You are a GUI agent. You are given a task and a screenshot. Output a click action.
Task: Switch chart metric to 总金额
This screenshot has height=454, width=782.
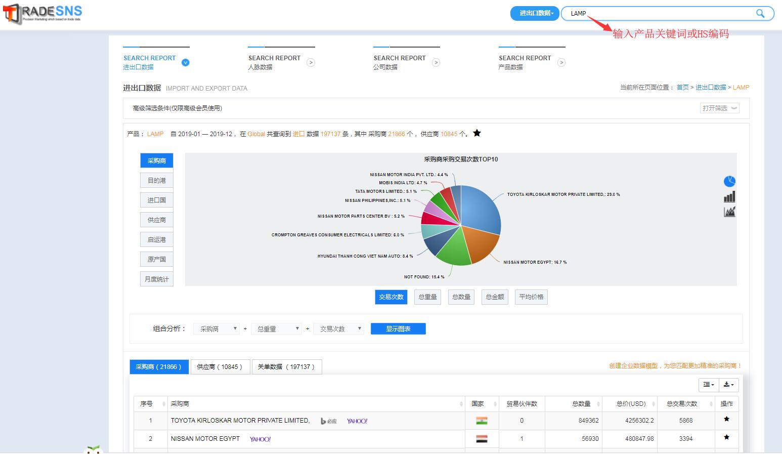(x=495, y=297)
